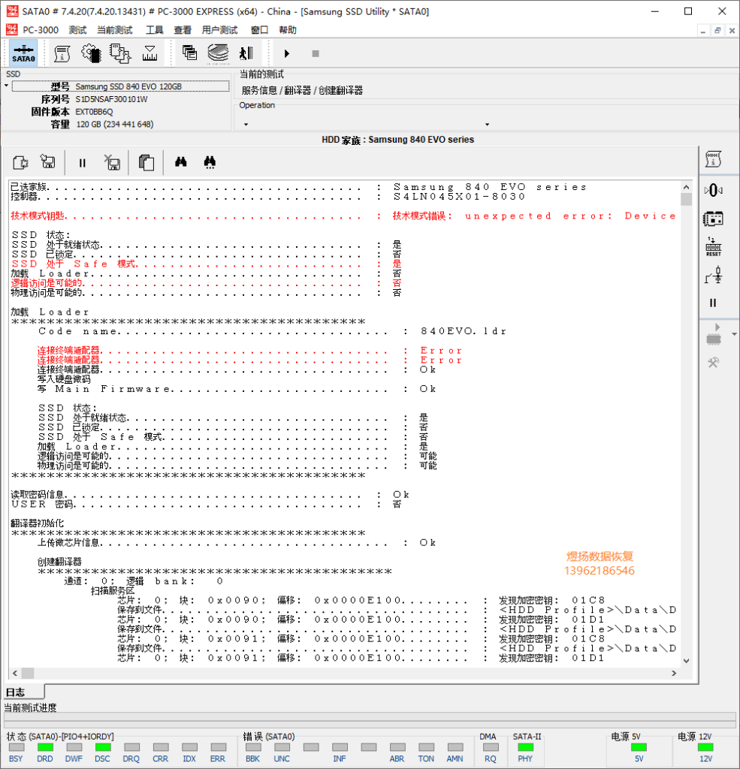Click the ruler with down-triangle icon
The width and height of the screenshot is (740, 769).
click(x=150, y=53)
